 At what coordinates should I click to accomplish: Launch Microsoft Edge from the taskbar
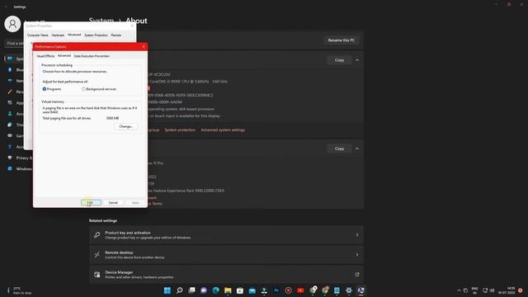click(216, 290)
